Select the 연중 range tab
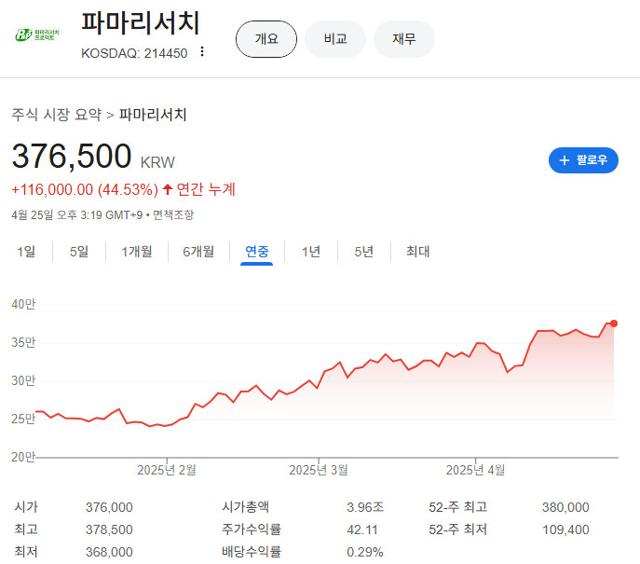 [257, 252]
